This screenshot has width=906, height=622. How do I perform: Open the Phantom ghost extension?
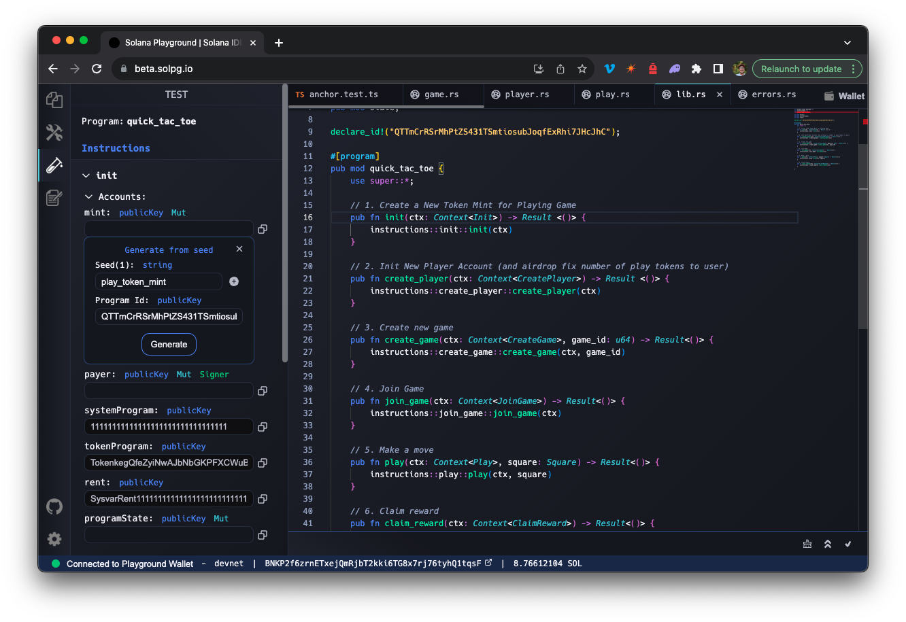675,69
